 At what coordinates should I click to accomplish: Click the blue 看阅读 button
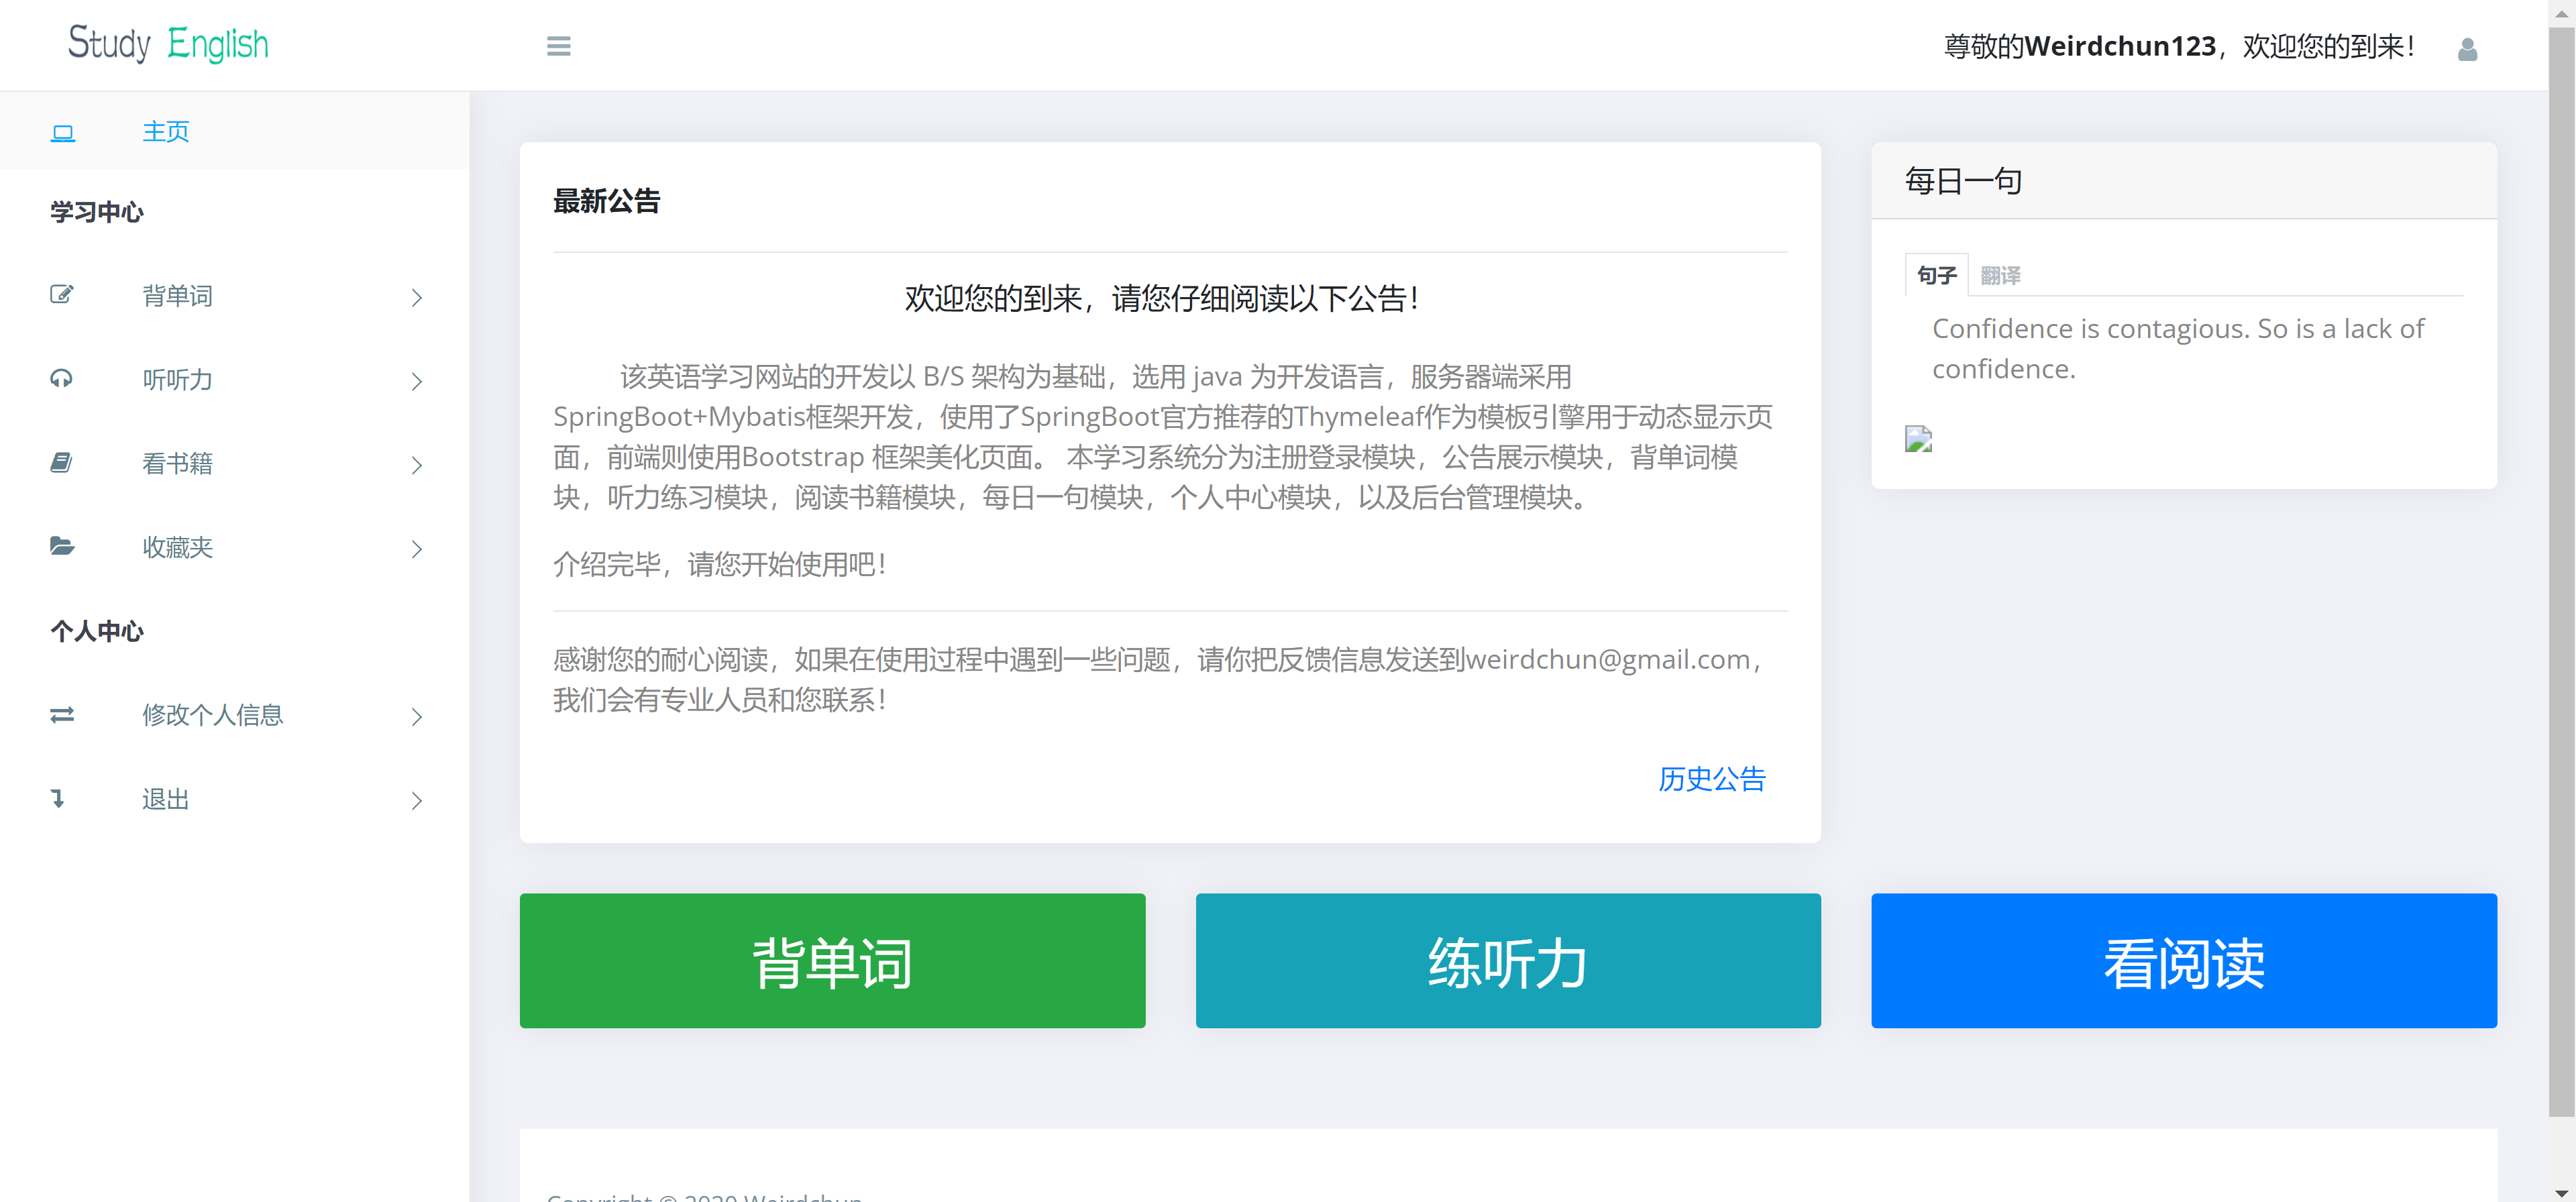(2184, 961)
